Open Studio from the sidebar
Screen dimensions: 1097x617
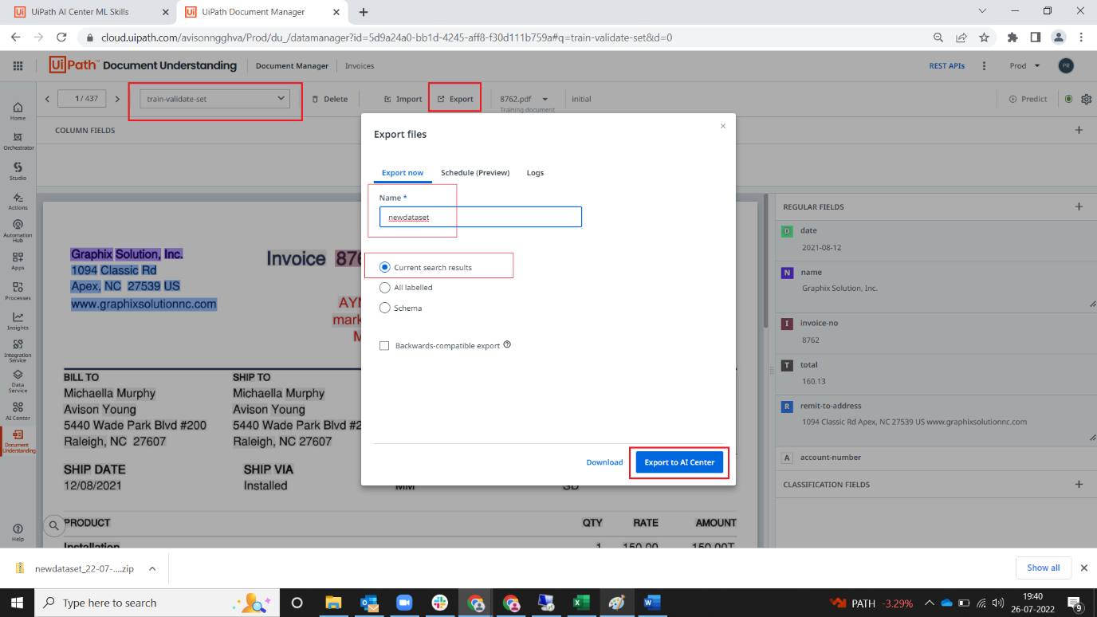(x=18, y=171)
